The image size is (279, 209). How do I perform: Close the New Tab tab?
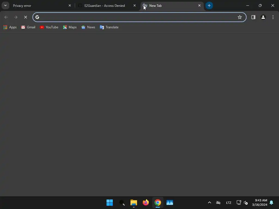click(x=199, y=5)
